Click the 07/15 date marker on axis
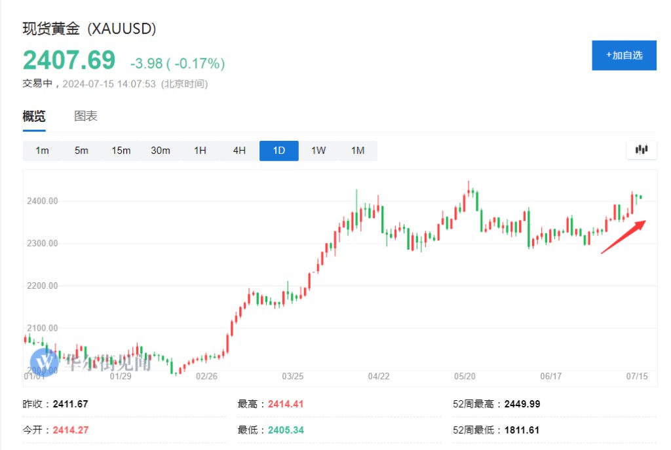The width and height of the screenshot is (671, 450). [637, 377]
